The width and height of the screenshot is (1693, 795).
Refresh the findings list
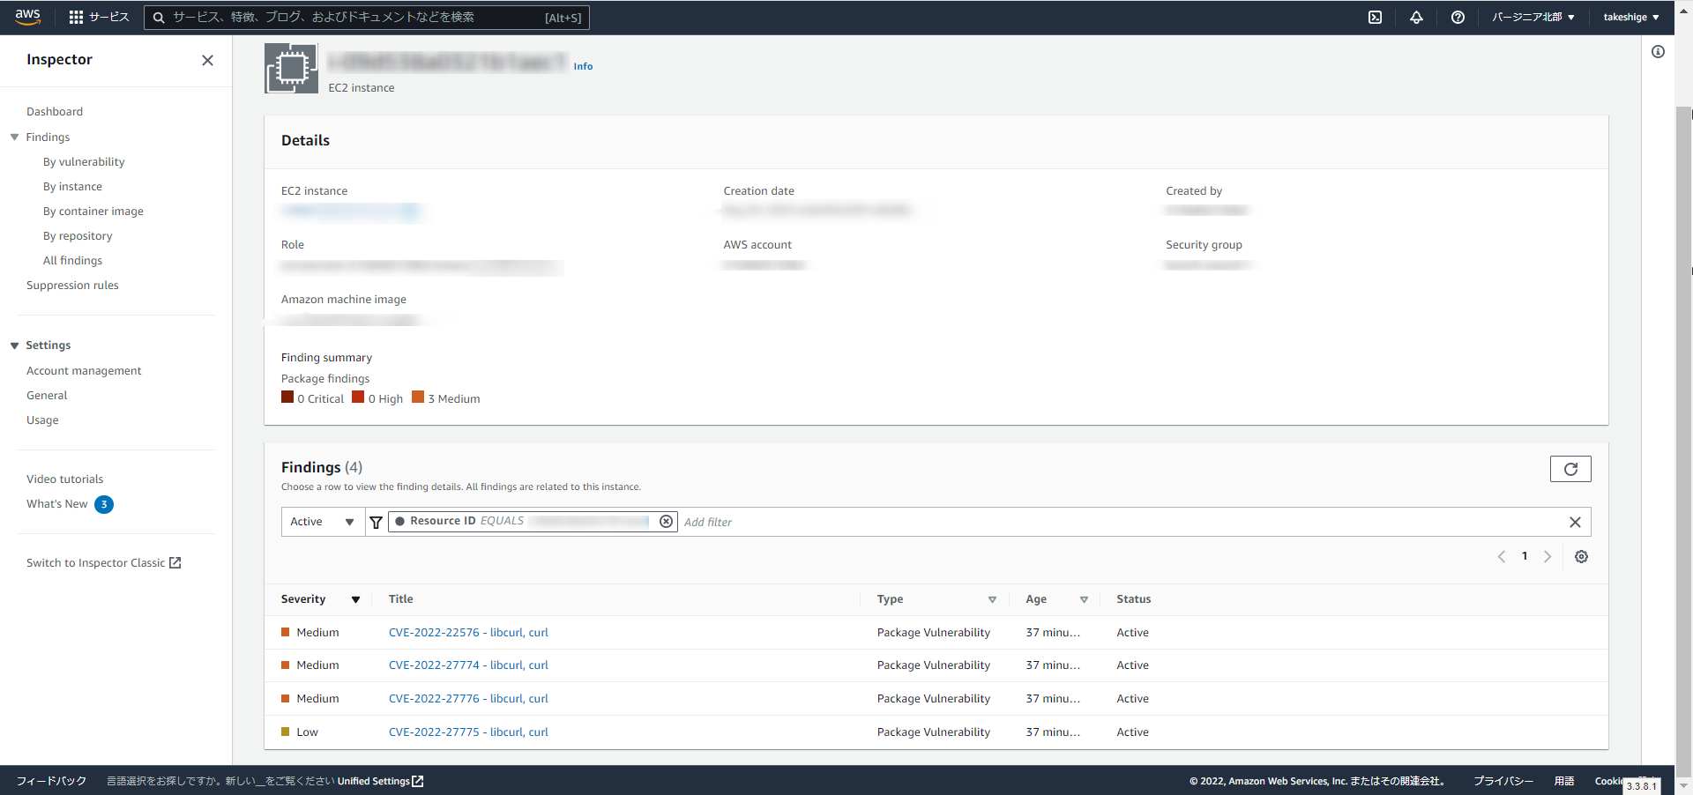1570,469
